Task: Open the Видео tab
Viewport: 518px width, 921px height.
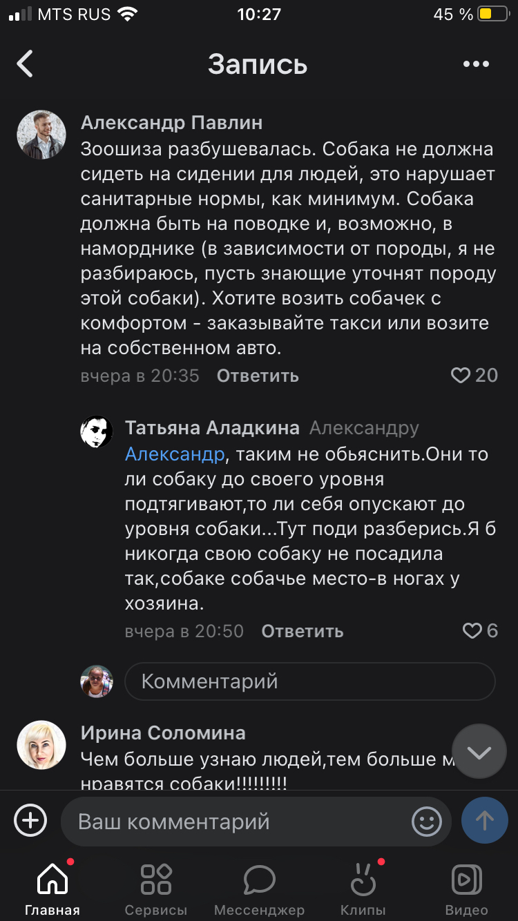Action: coord(466,889)
